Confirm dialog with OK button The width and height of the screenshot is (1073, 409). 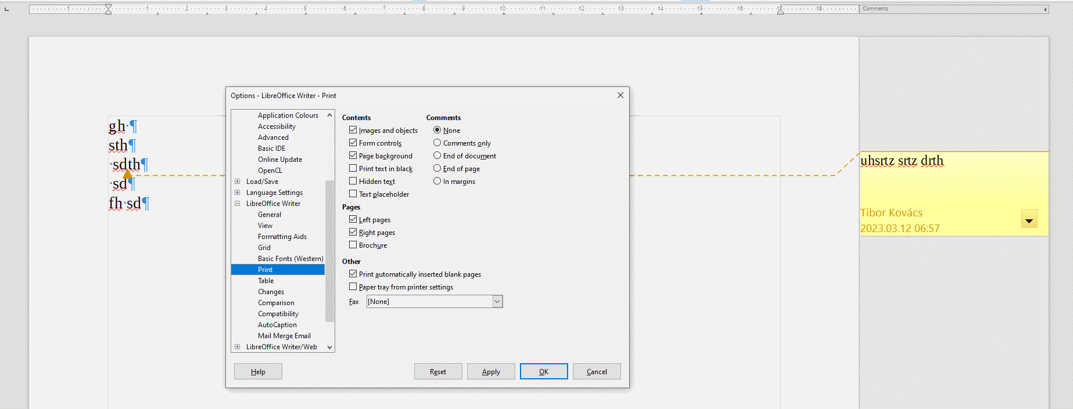(x=544, y=371)
